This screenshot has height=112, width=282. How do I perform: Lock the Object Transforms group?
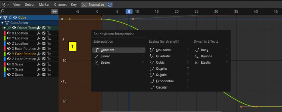(x=49, y=28)
